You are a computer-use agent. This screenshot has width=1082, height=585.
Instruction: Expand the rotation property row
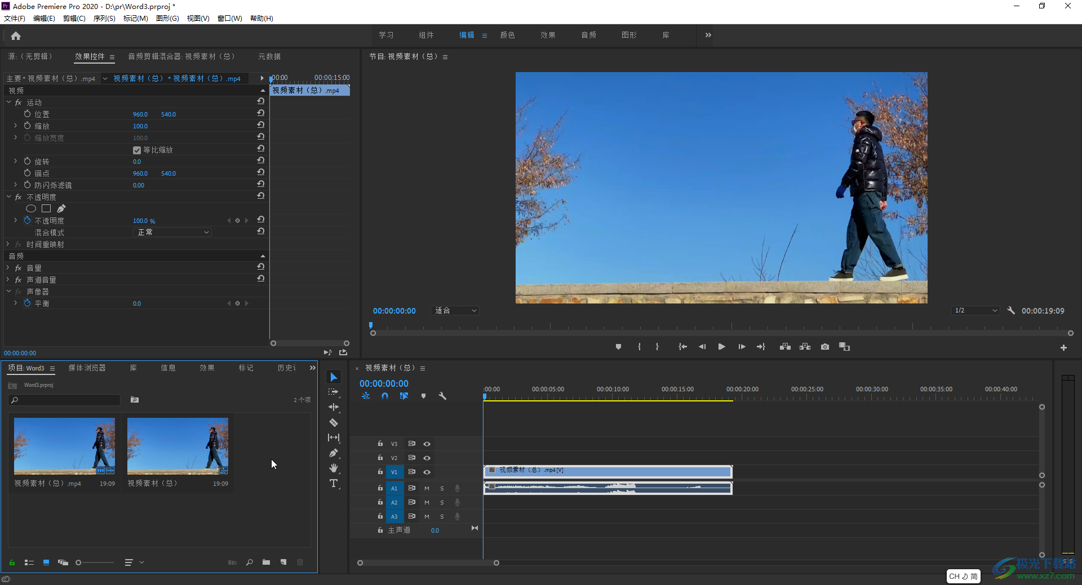click(15, 161)
